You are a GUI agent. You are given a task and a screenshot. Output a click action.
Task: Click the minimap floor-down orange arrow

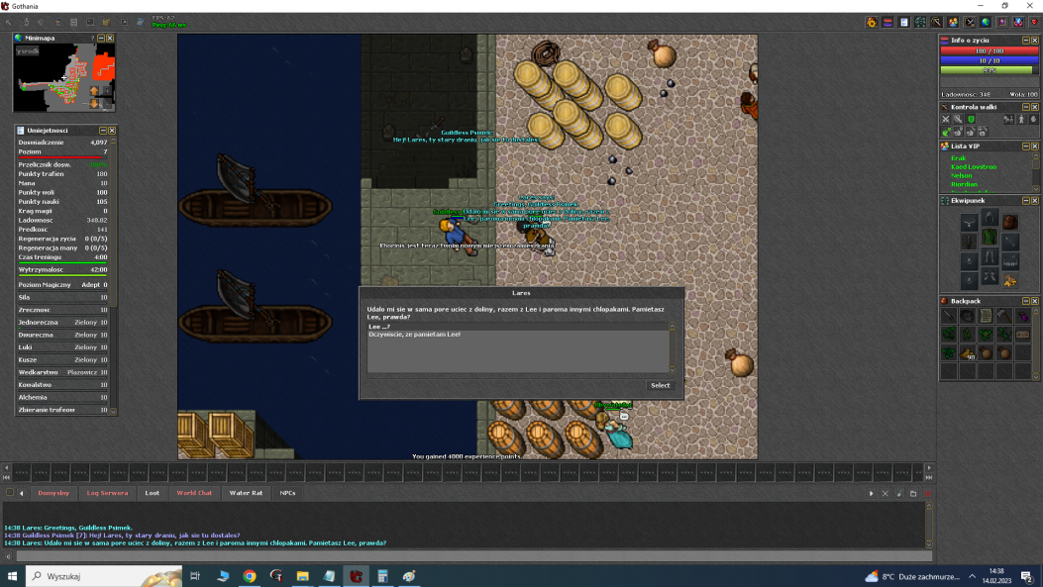point(95,103)
